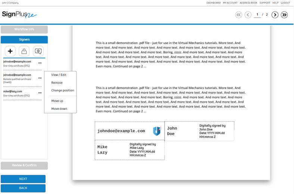The image size is (294, 194).
Task: Click the shield badge in the johndoe signature field
Action: click(x=157, y=131)
